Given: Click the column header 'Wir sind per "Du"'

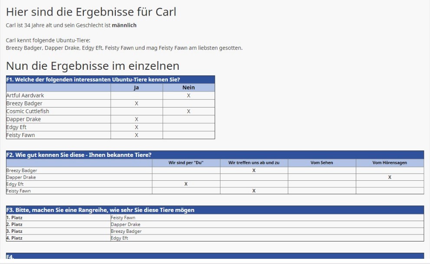Looking at the screenshot, I should coord(186,163).
